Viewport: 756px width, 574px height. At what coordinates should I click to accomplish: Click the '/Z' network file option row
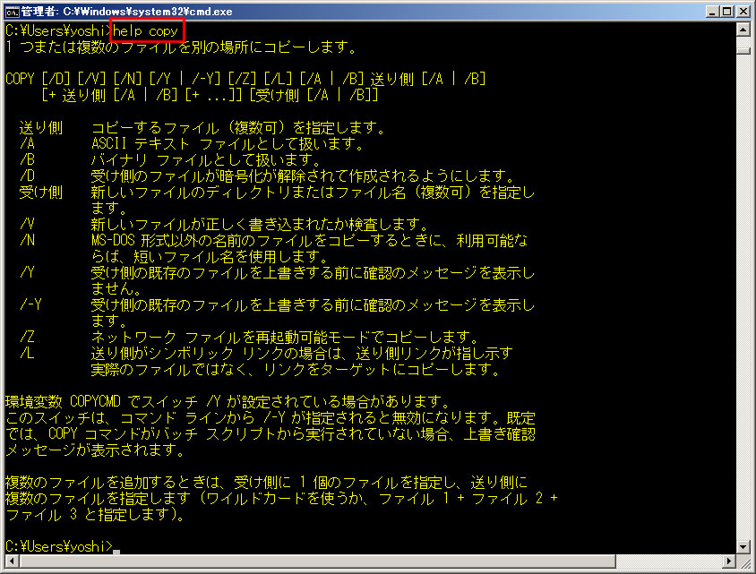click(x=249, y=337)
